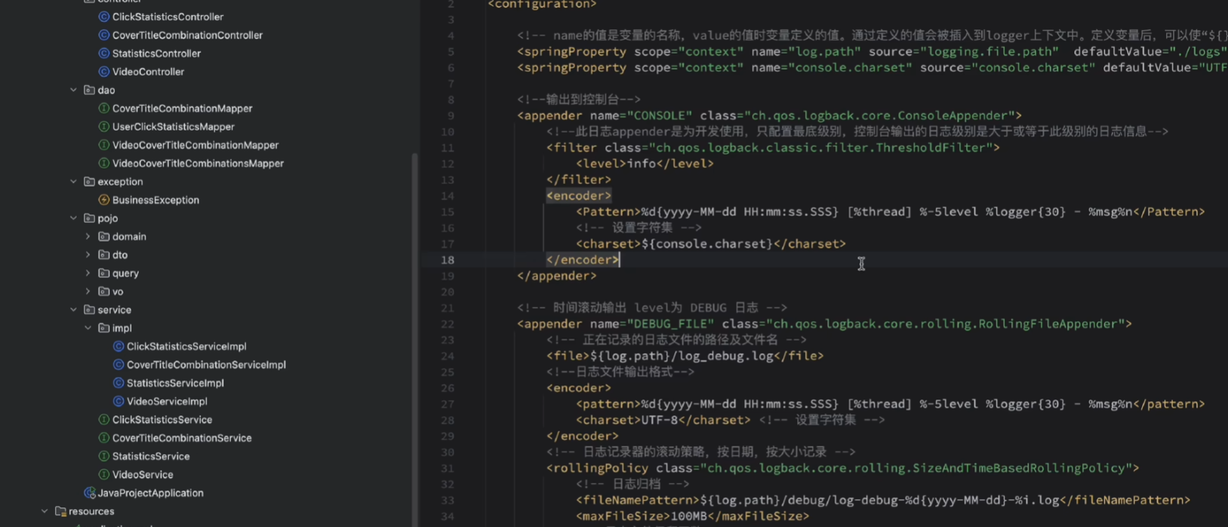Viewport: 1228px width, 527px height.
Task: Expand the domain package node
Action: pyautogui.click(x=88, y=237)
